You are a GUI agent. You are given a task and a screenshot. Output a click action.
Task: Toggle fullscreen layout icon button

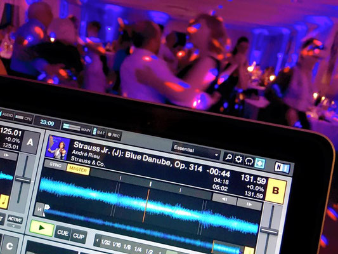(x=260, y=163)
